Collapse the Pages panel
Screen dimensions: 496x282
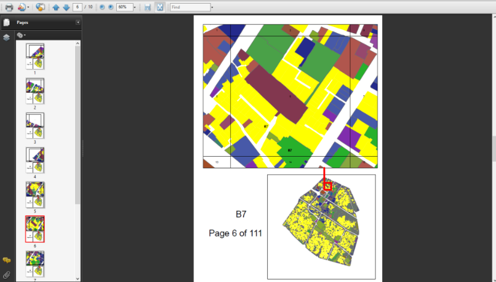78,22
